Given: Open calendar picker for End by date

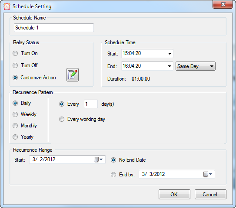Looking at the screenshot, I should (208, 174).
